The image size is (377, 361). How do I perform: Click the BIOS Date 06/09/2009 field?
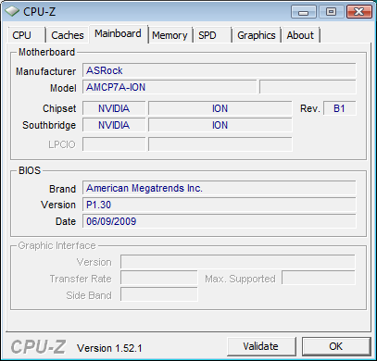220,221
